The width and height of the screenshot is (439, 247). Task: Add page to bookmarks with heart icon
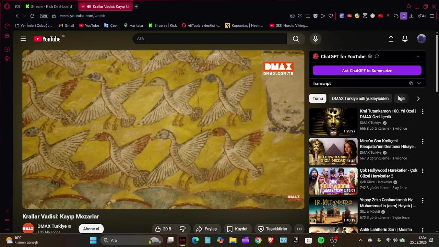point(331,16)
